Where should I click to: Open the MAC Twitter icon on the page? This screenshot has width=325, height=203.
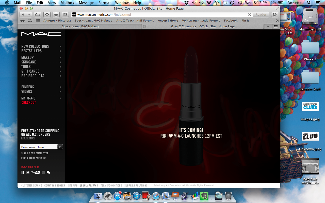click(28, 172)
